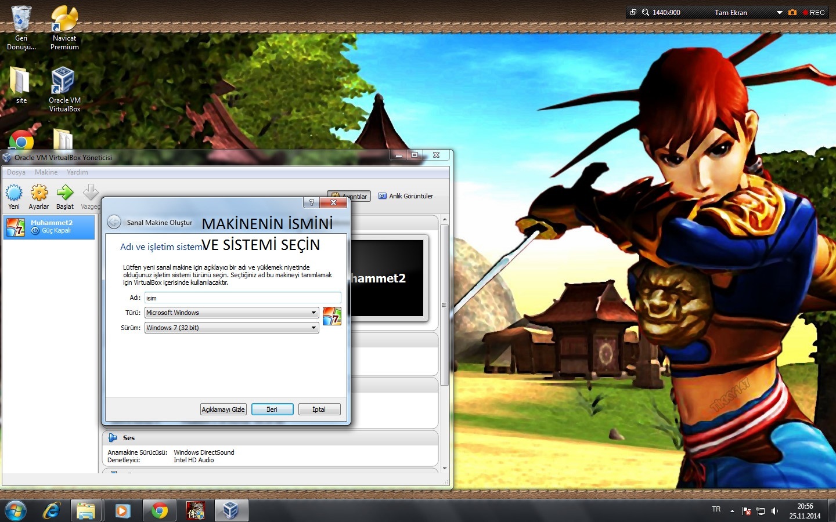The height and width of the screenshot is (522, 836).
Task: Click the Windows DirectSound value text
Action: (204, 452)
